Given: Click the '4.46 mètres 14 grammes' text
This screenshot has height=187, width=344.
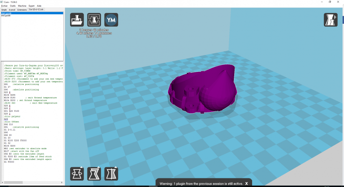Looking at the screenshot, I should pos(94,33).
